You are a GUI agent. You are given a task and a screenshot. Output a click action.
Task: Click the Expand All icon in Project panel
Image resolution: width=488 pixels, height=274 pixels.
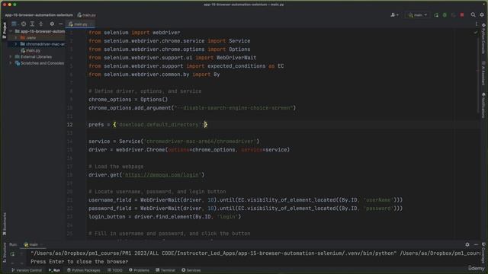pyautogui.click(x=32, y=24)
